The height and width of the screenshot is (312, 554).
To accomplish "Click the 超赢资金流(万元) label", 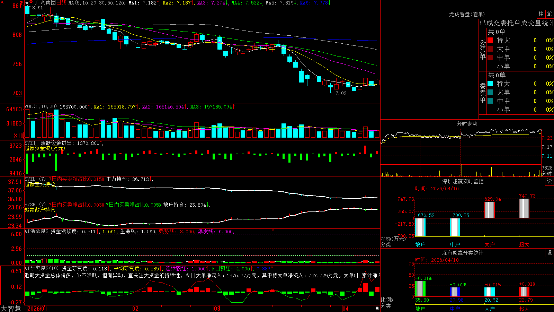I will [x=45, y=148].
